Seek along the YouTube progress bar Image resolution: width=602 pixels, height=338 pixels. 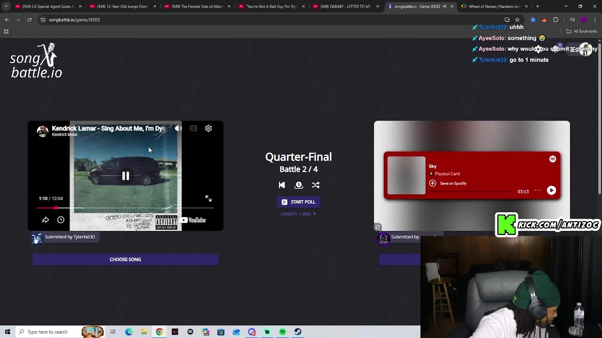coord(125,208)
